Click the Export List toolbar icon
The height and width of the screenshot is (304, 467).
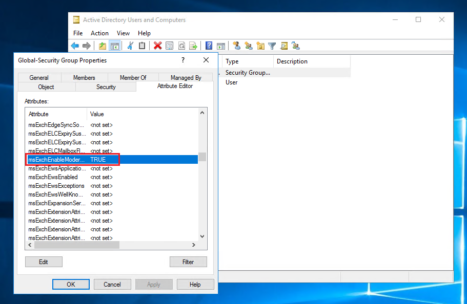[x=193, y=46]
